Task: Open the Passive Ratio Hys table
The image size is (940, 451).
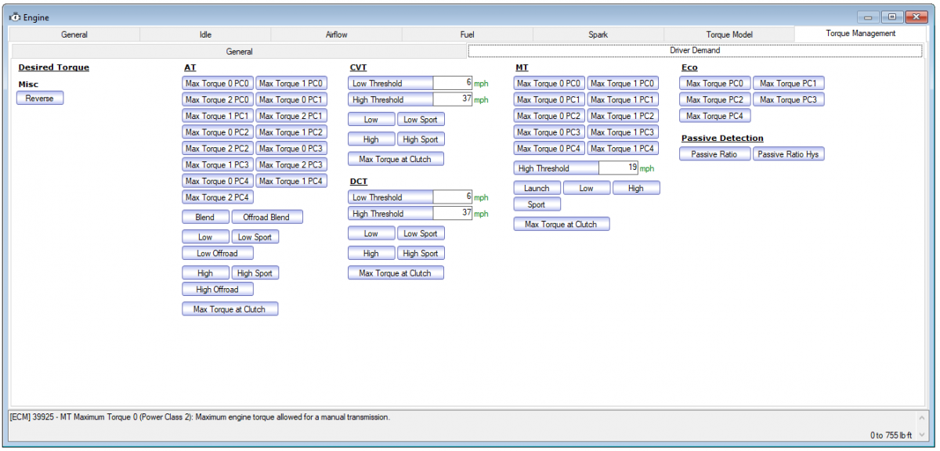Action: coord(789,153)
